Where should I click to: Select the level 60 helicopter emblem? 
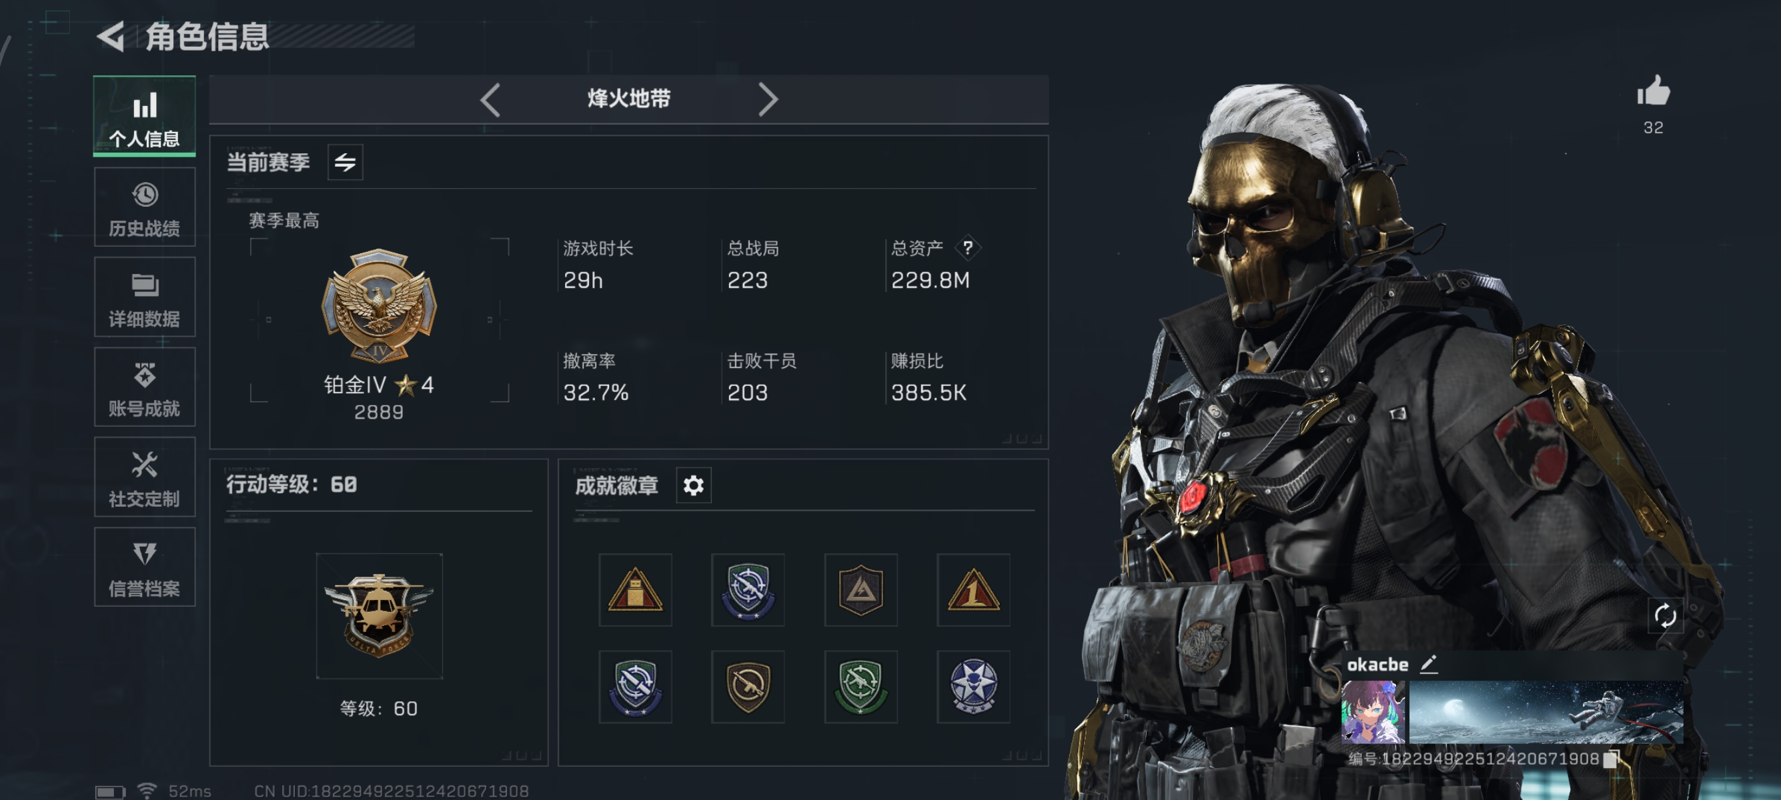(379, 615)
